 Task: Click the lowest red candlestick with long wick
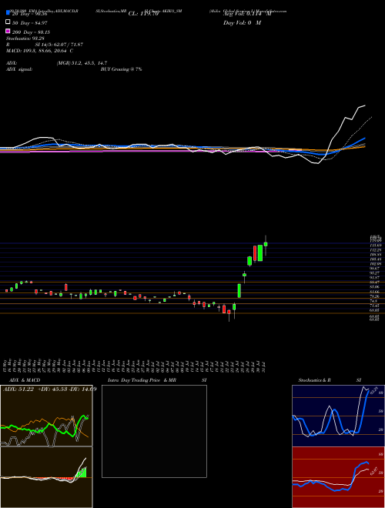229,312
